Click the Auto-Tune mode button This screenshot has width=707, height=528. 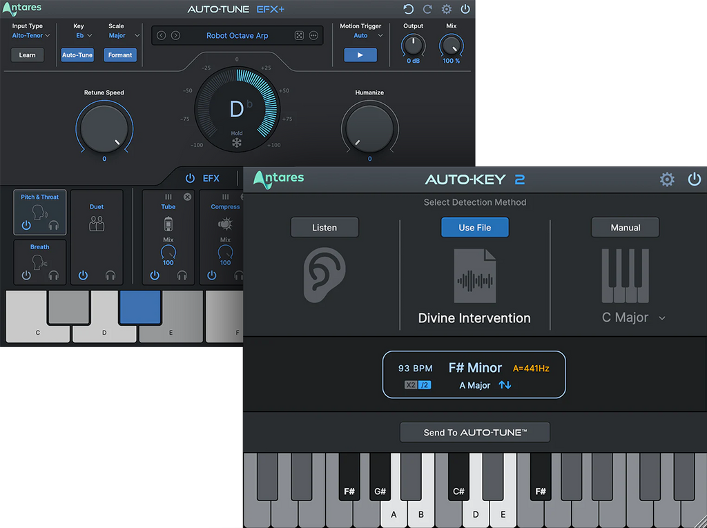pyautogui.click(x=77, y=55)
